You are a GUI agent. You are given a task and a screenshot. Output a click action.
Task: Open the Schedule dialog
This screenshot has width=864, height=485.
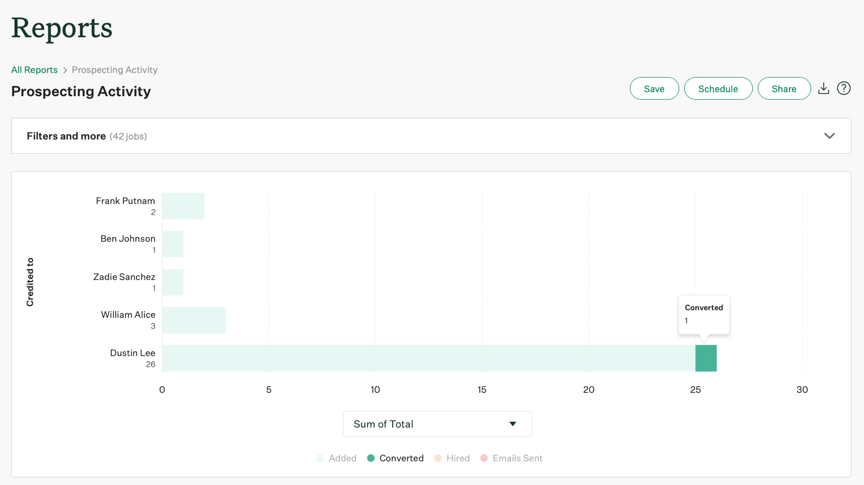click(718, 88)
